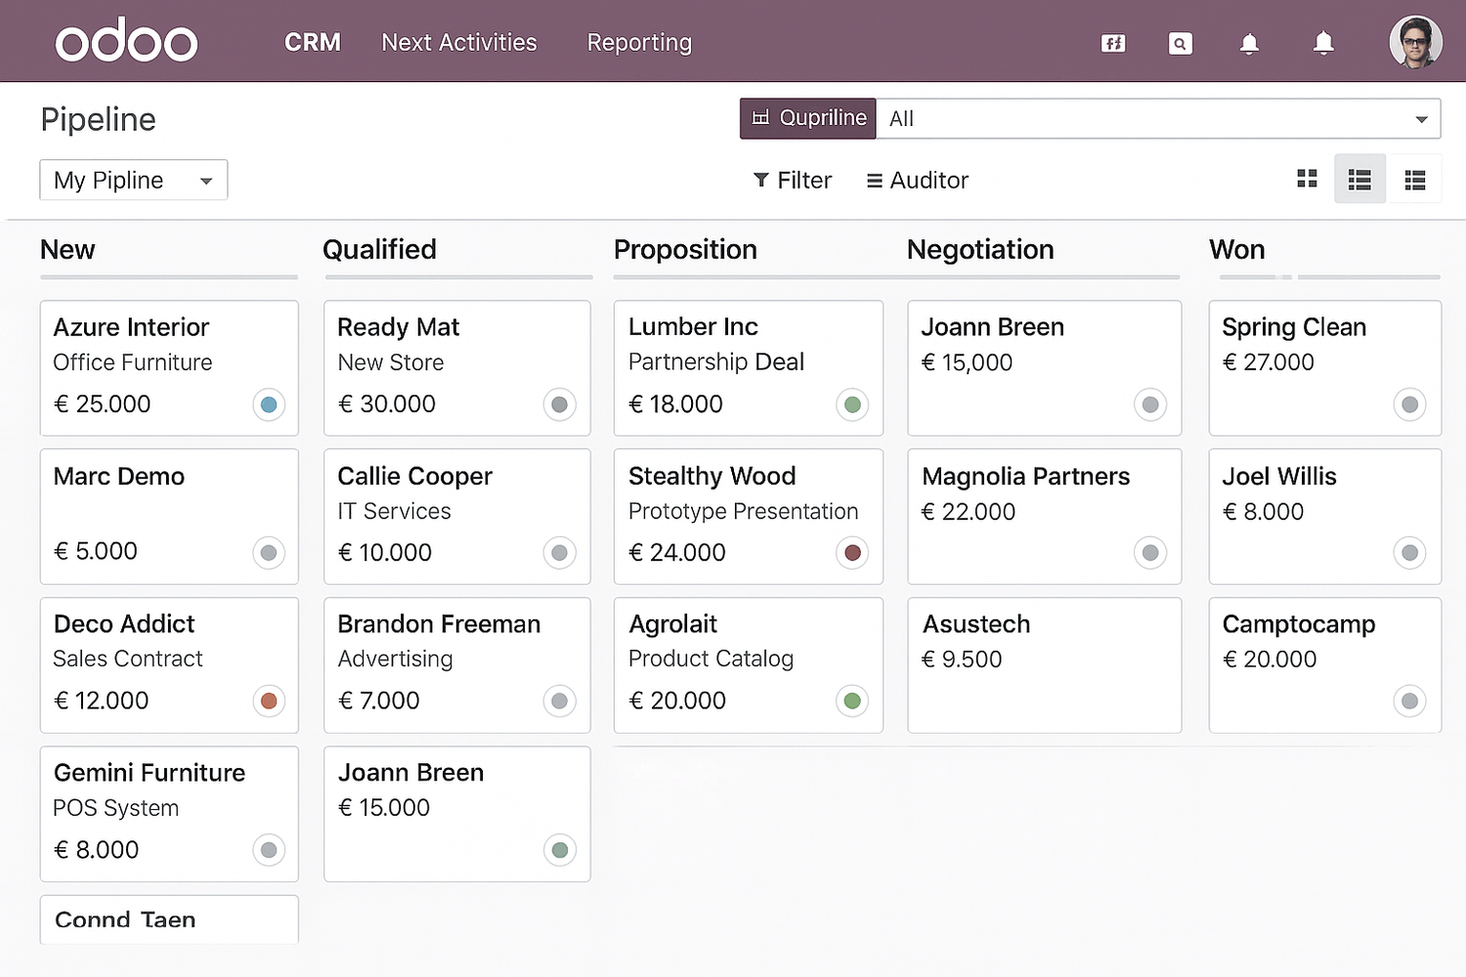Click Agrolait green status dot
1466x977 pixels.
852,701
